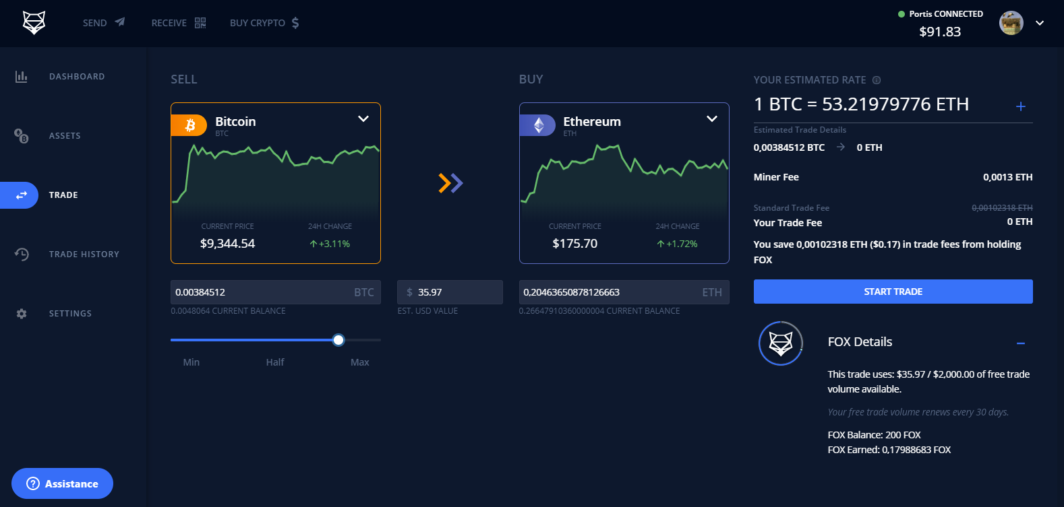Viewport: 1064px width, 507px height.
Task: Click the Bitcoin +3.11% 24H change
Action: (x=330, y=244)
